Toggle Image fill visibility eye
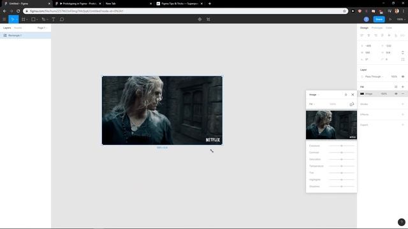Viewport: 408px width, 229px height. click(396, 94)
